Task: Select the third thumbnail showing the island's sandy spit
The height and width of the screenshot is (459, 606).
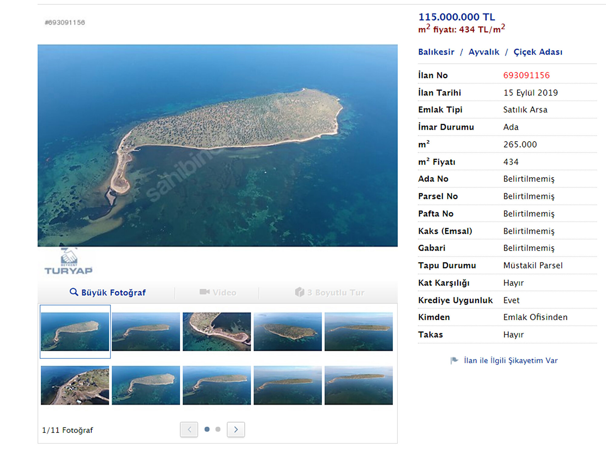Action: click(x=217, y=332)
